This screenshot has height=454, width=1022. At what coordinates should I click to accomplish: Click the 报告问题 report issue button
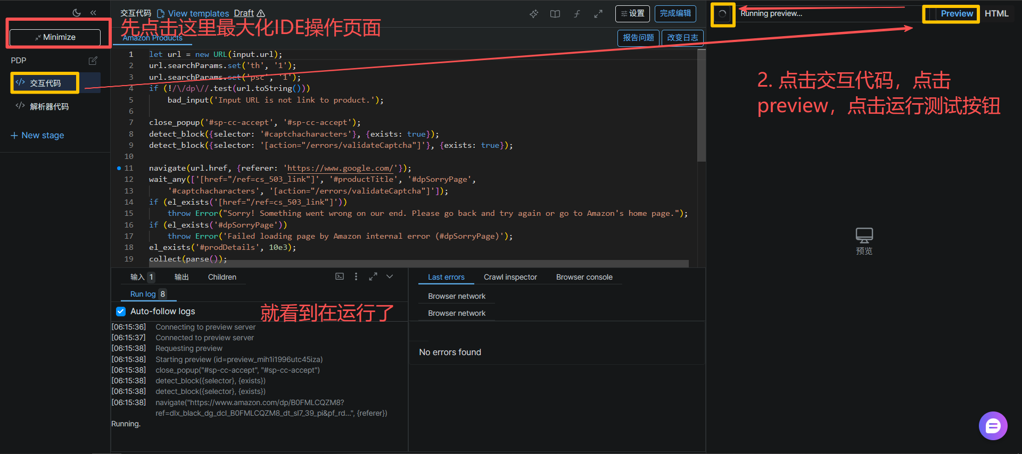pos(638,38)
